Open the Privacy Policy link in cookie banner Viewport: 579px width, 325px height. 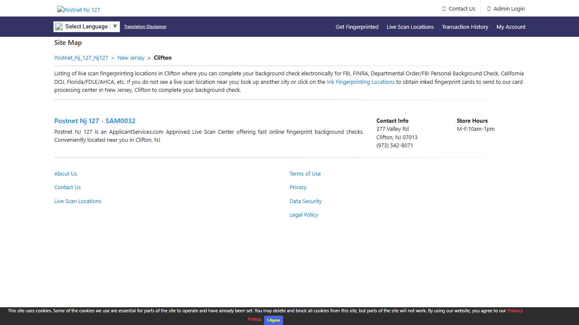(x=515, y=311)
